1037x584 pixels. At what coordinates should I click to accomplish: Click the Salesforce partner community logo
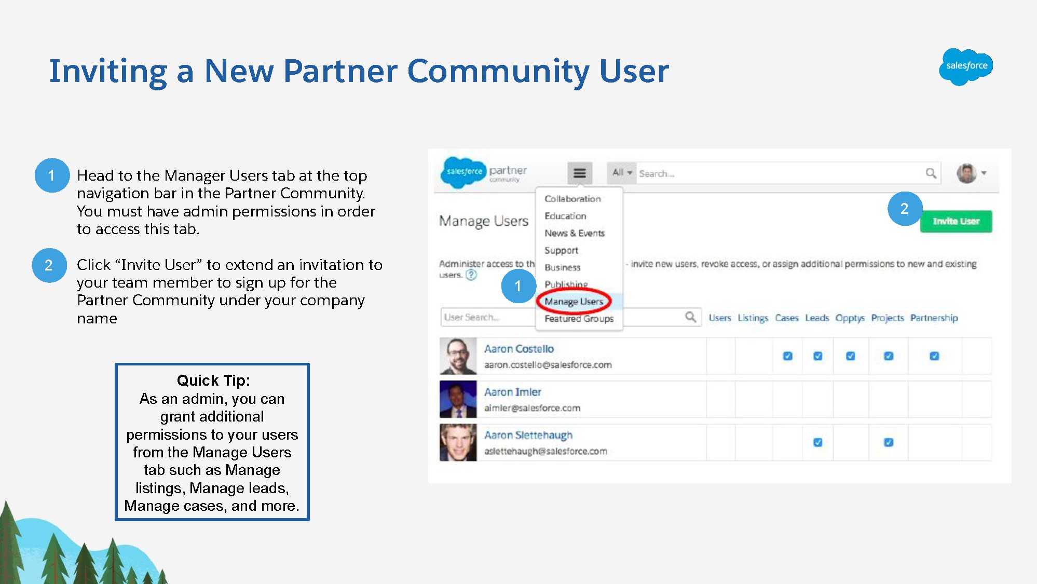(x=484, y=172)
